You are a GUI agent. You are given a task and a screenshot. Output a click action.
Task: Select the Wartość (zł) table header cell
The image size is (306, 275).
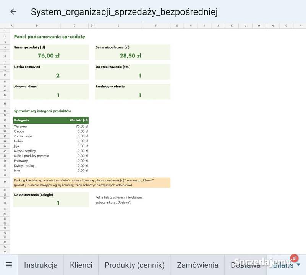pyautogui.click(x=74, y=120)
